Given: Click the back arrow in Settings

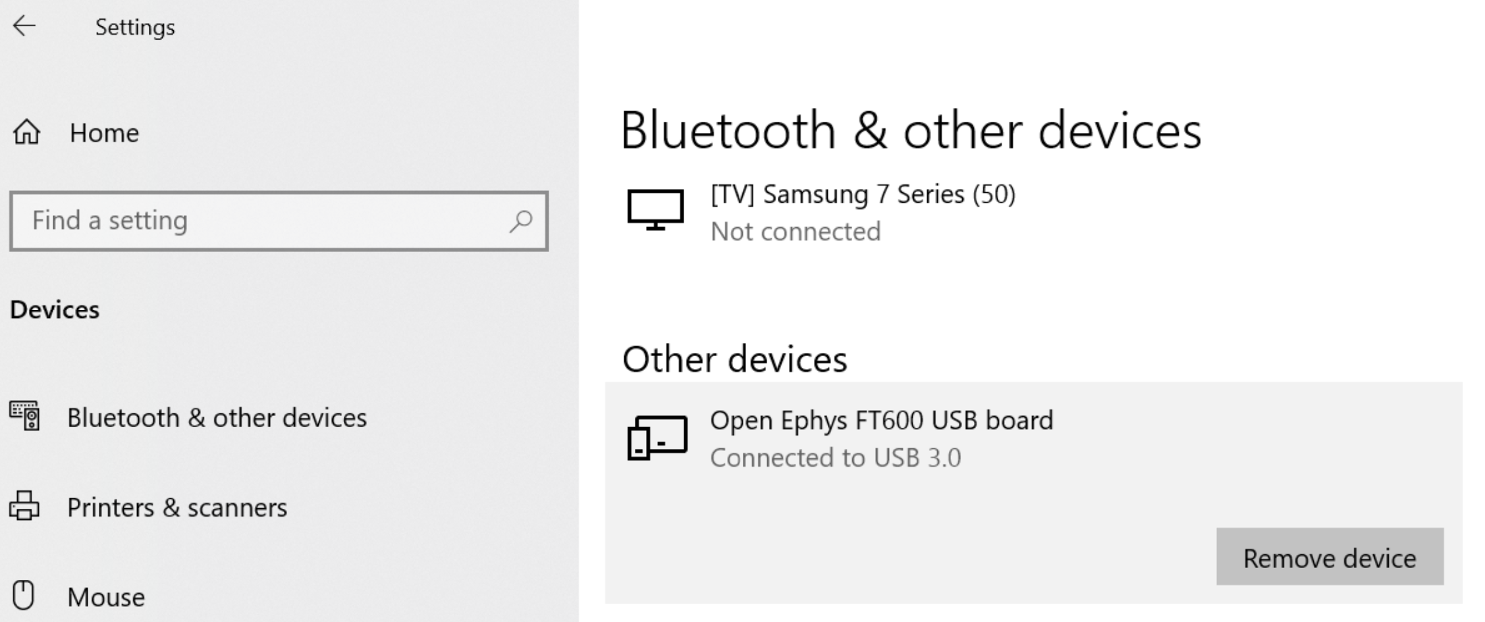Looking at the screenshot, I should click(24, 26).
